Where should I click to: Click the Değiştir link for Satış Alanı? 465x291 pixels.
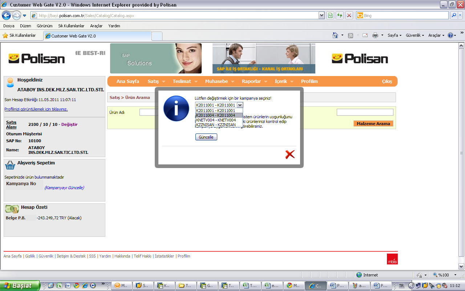pos(69,124)
